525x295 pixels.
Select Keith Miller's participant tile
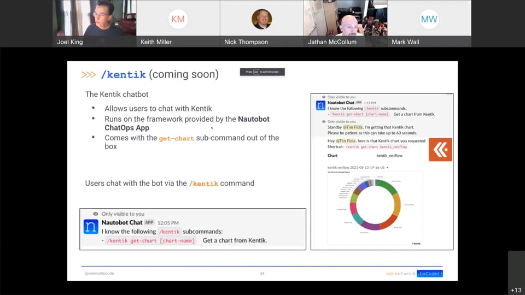click(178, 23)
